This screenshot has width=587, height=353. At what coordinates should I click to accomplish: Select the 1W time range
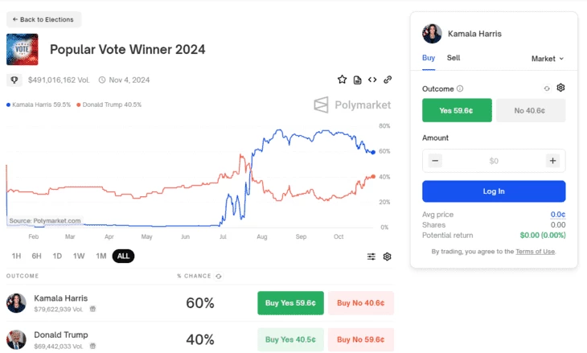click(x=79, y=256)
